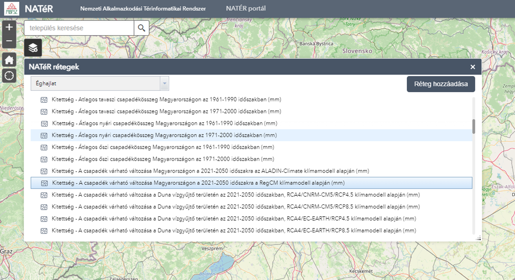Click the NATéR title in header
Image resolution: width=515 pixels, height=280 pixels.
(x=39, y=9)
